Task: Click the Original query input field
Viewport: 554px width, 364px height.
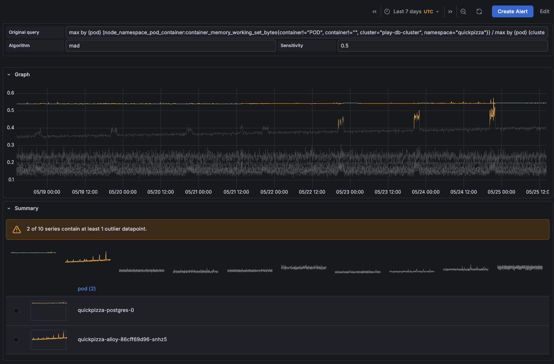Action: click(x=307, y=32)
